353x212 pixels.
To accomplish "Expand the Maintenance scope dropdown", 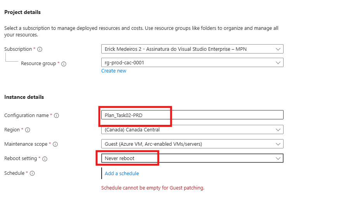I will tap(192, 144).
